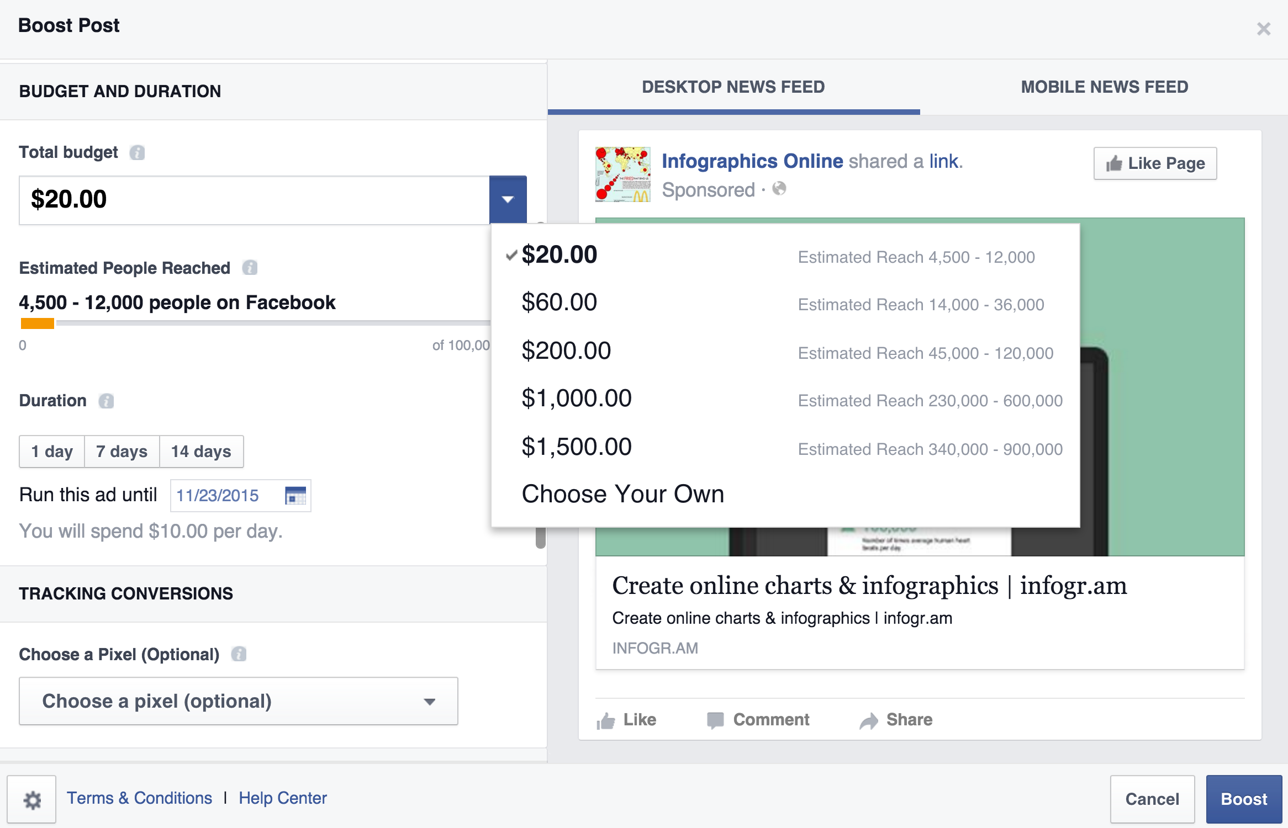Click the left panel scrollbar thumb

pos(541,538)
